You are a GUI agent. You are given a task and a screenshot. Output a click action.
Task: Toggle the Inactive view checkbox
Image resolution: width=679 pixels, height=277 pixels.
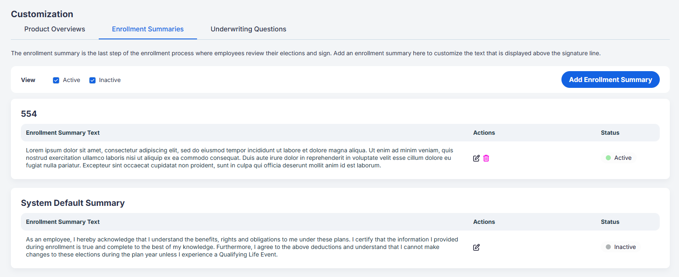pyautogui.click(x=92, y=80)
